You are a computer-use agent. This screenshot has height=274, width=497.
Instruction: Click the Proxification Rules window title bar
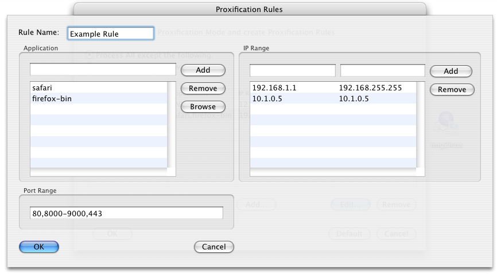pyautogui.click(x=249, y=9)
